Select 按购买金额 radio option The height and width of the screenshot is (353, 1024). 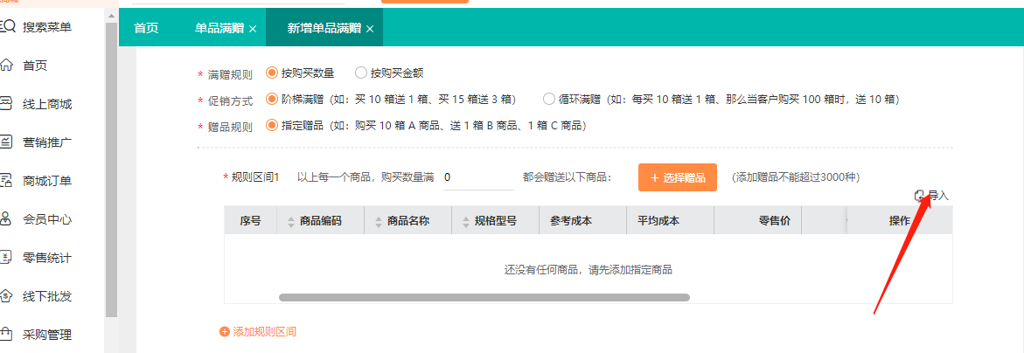pos(360,73)
